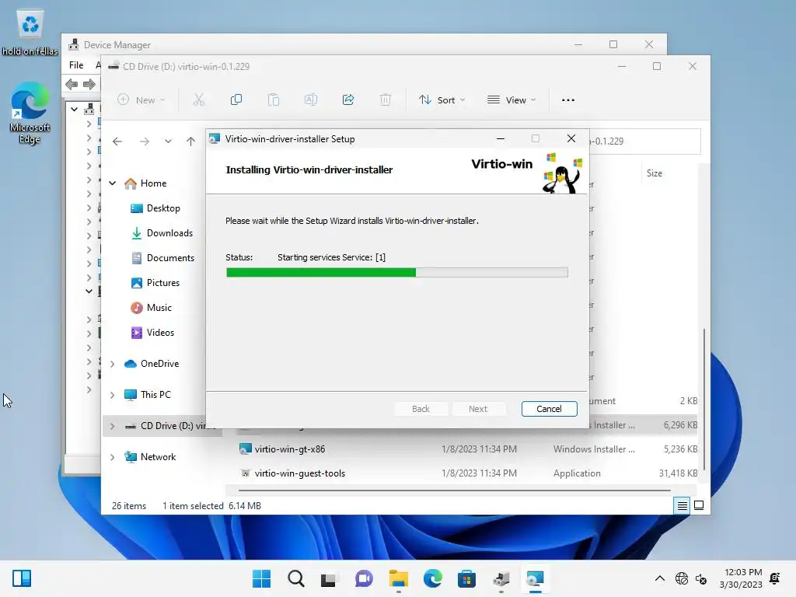
Task: Collapse the Home section in navigation pane
Action: point(113,183)
